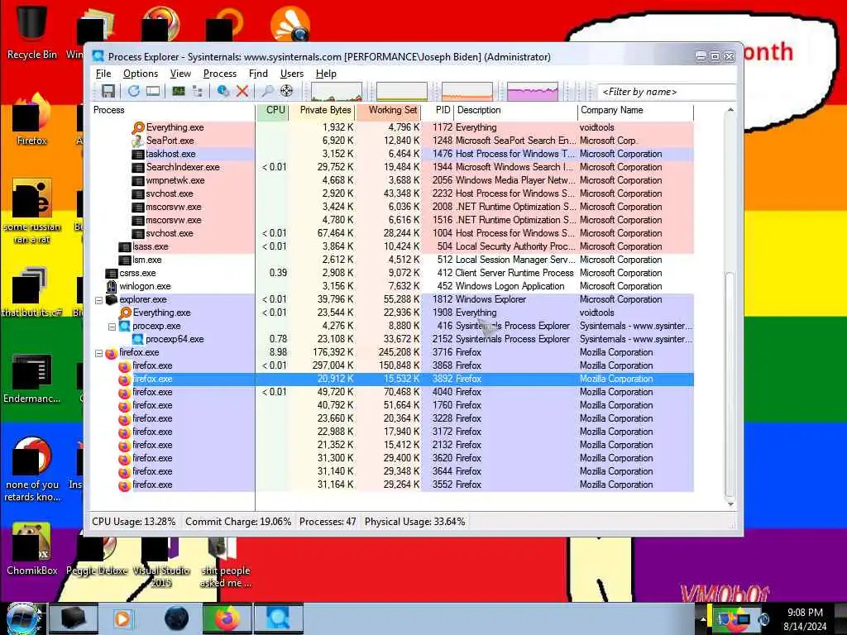Screen dimensions: 847x635
Task: Collapse the procexp.exe tree node
Action: 112,326
